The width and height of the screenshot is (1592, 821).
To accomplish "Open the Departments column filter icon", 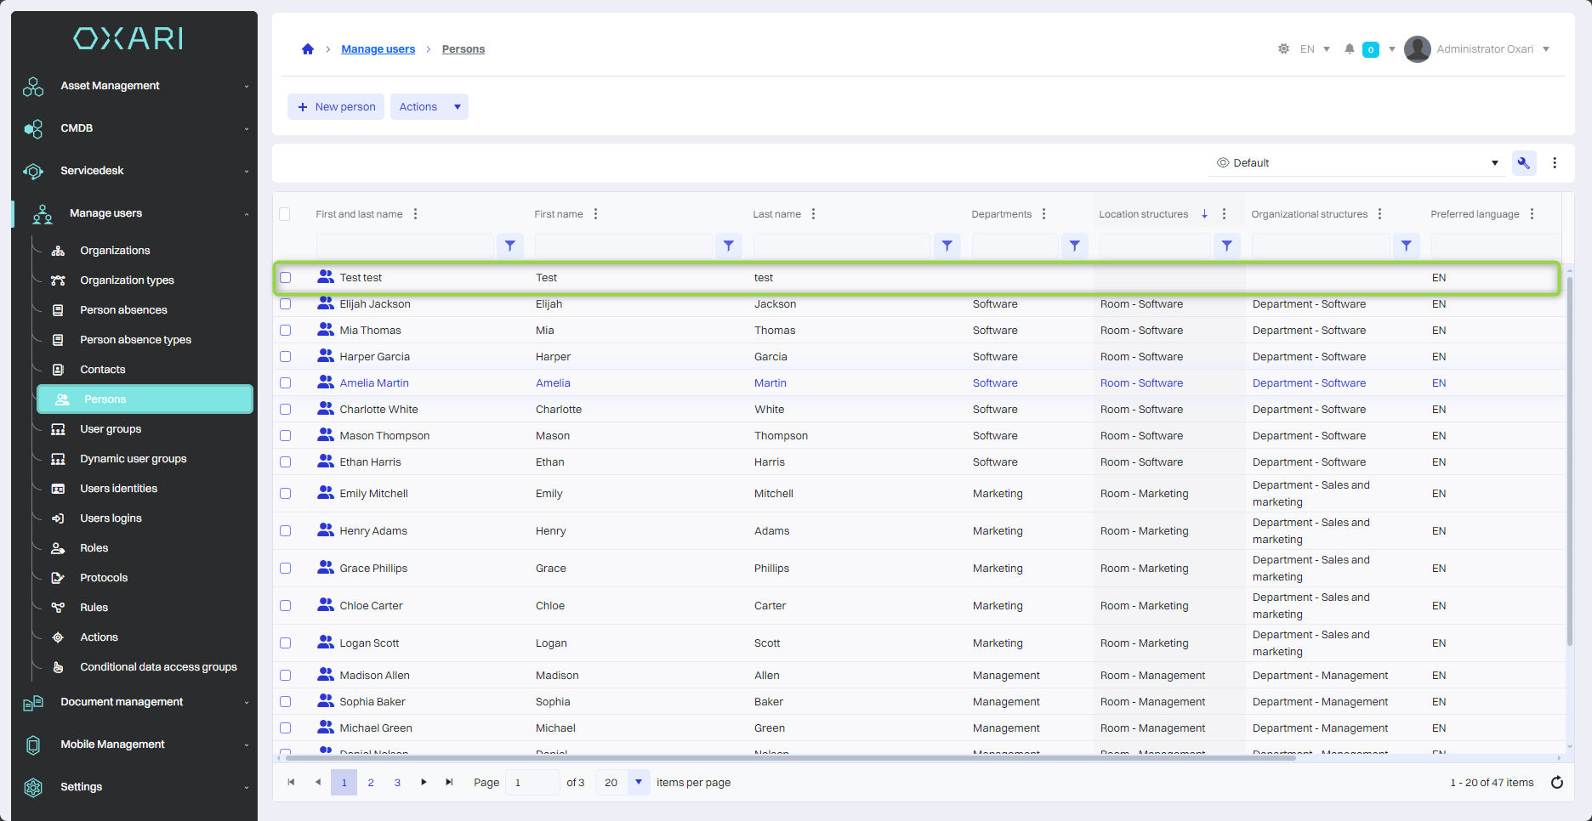I will pos(1074,246).
